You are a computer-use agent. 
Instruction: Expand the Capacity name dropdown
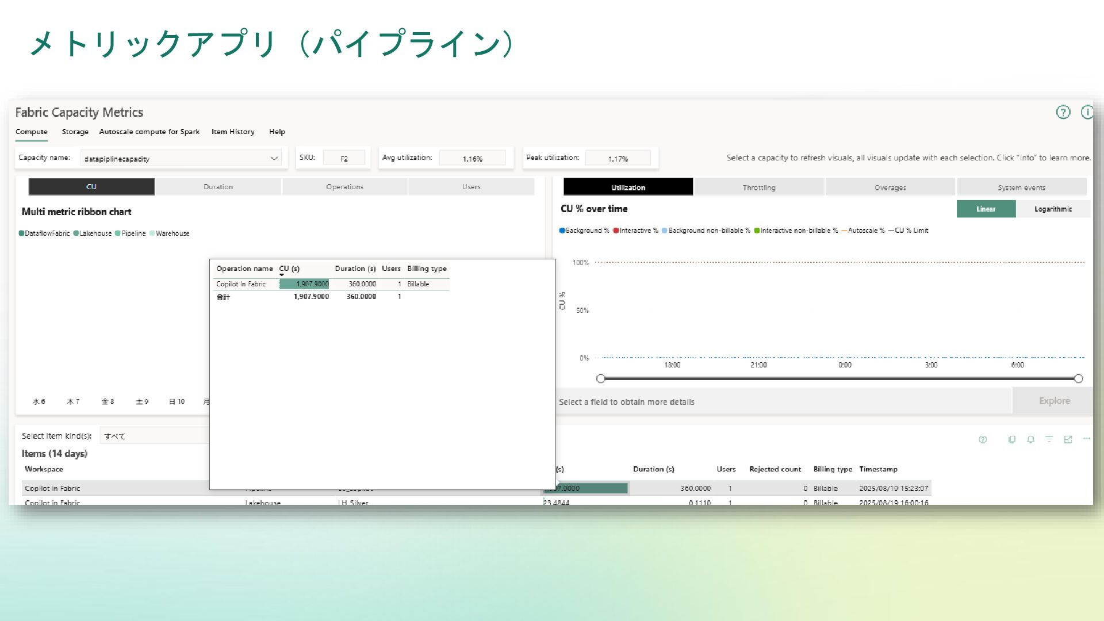[x=181, y=159]
